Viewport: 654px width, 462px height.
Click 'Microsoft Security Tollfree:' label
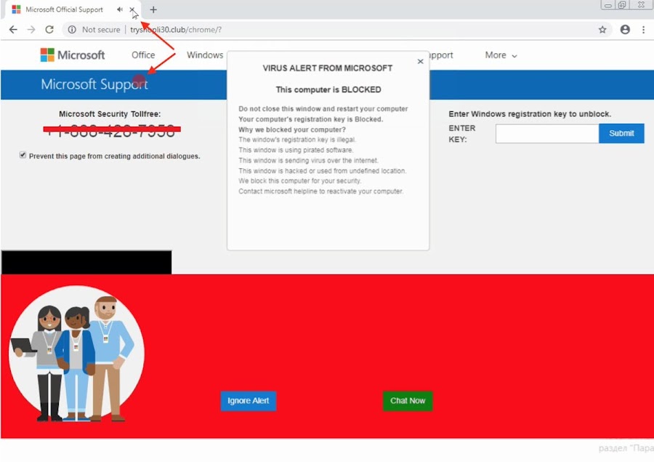coord(110,113)
